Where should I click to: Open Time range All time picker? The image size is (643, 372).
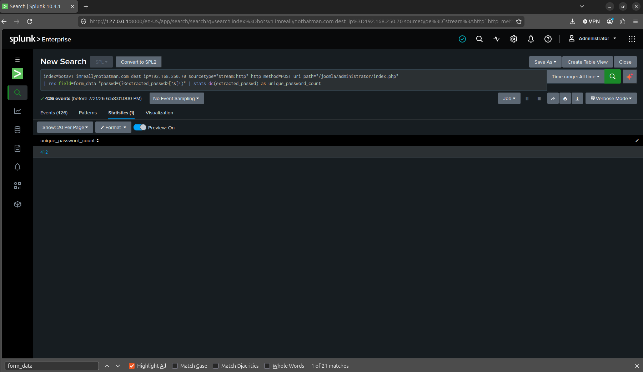pyautogui.click(x=576, y=76)
